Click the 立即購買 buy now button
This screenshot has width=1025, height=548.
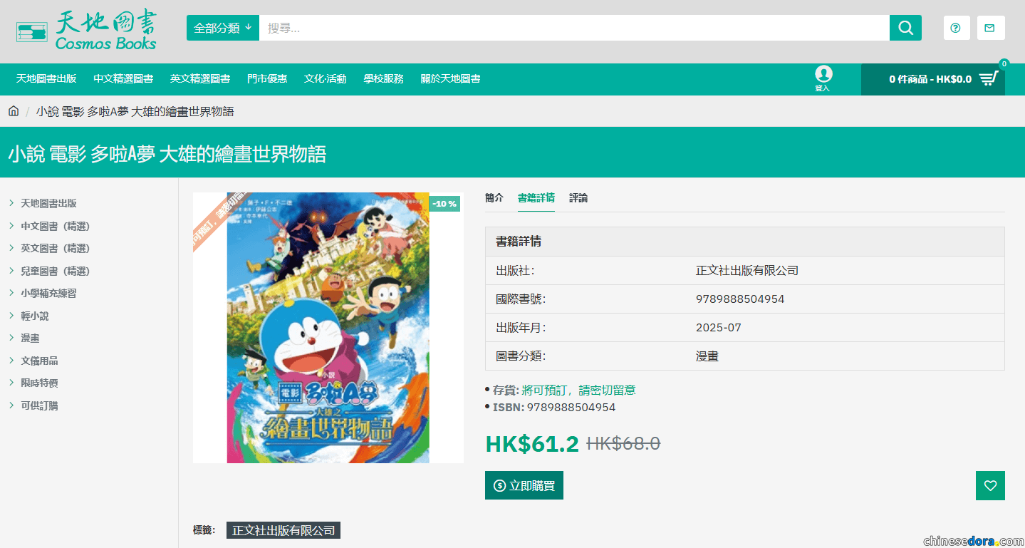click(524, 485)
